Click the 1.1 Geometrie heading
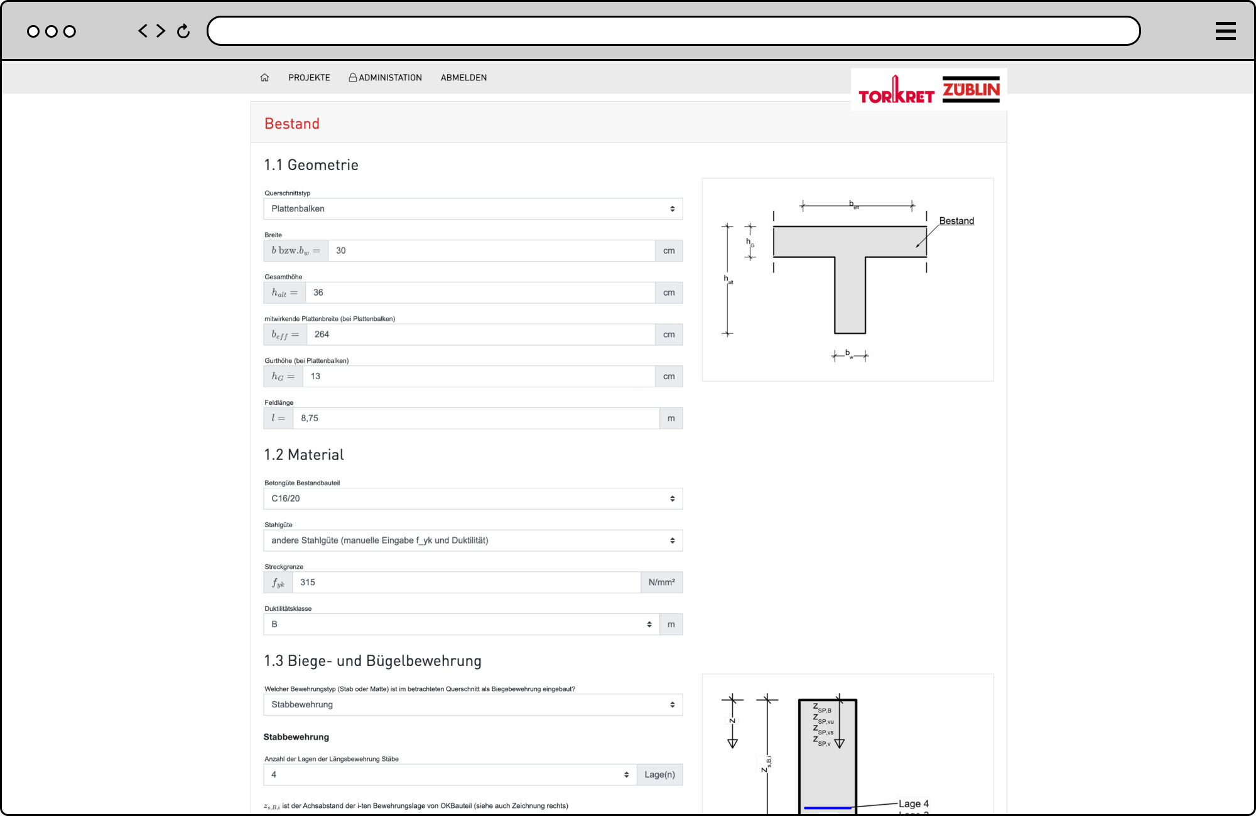 (x=311, y=165)
